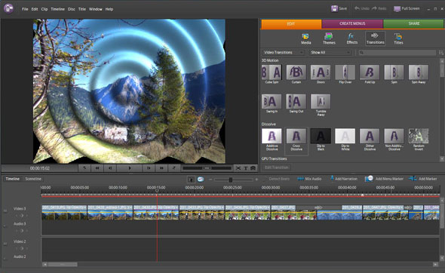445x273 pixels.
Task: Collapse the Video 3 track toggle
Action: click(5, 210)
